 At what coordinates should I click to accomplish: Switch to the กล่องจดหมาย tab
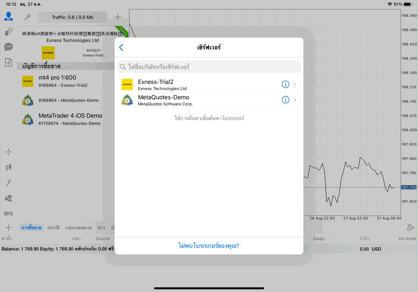pyautogui.click(x=79, y=228)
